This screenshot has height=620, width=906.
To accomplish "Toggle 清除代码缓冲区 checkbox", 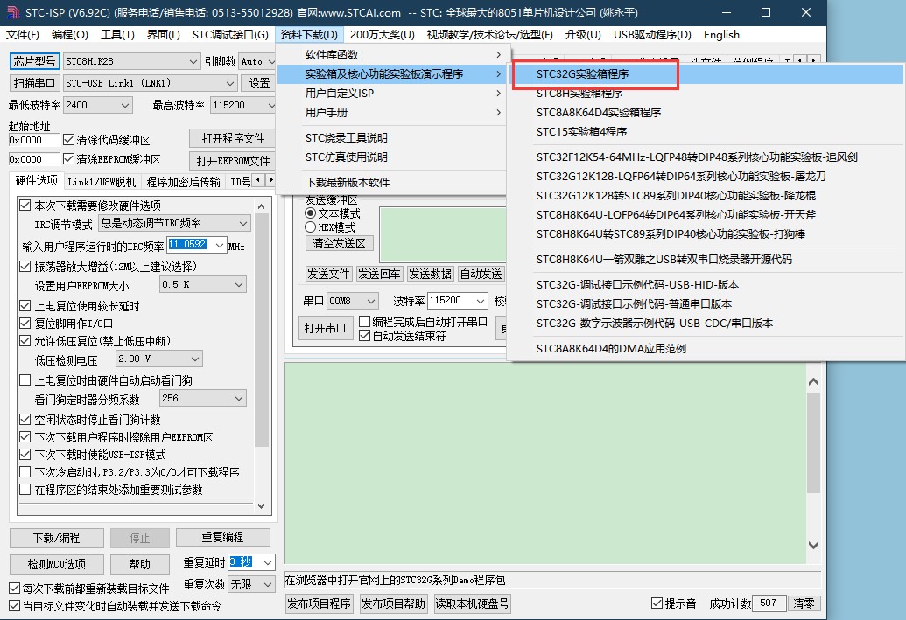I will 69,140.
